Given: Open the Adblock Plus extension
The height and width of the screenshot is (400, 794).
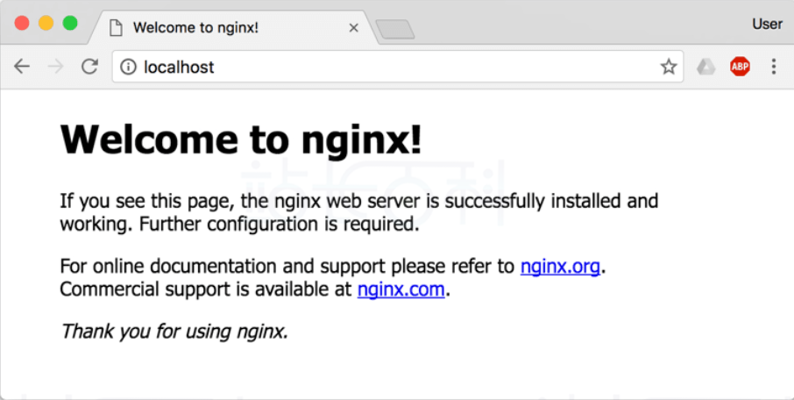Looking at the screenshot, I should pos(740,67).
